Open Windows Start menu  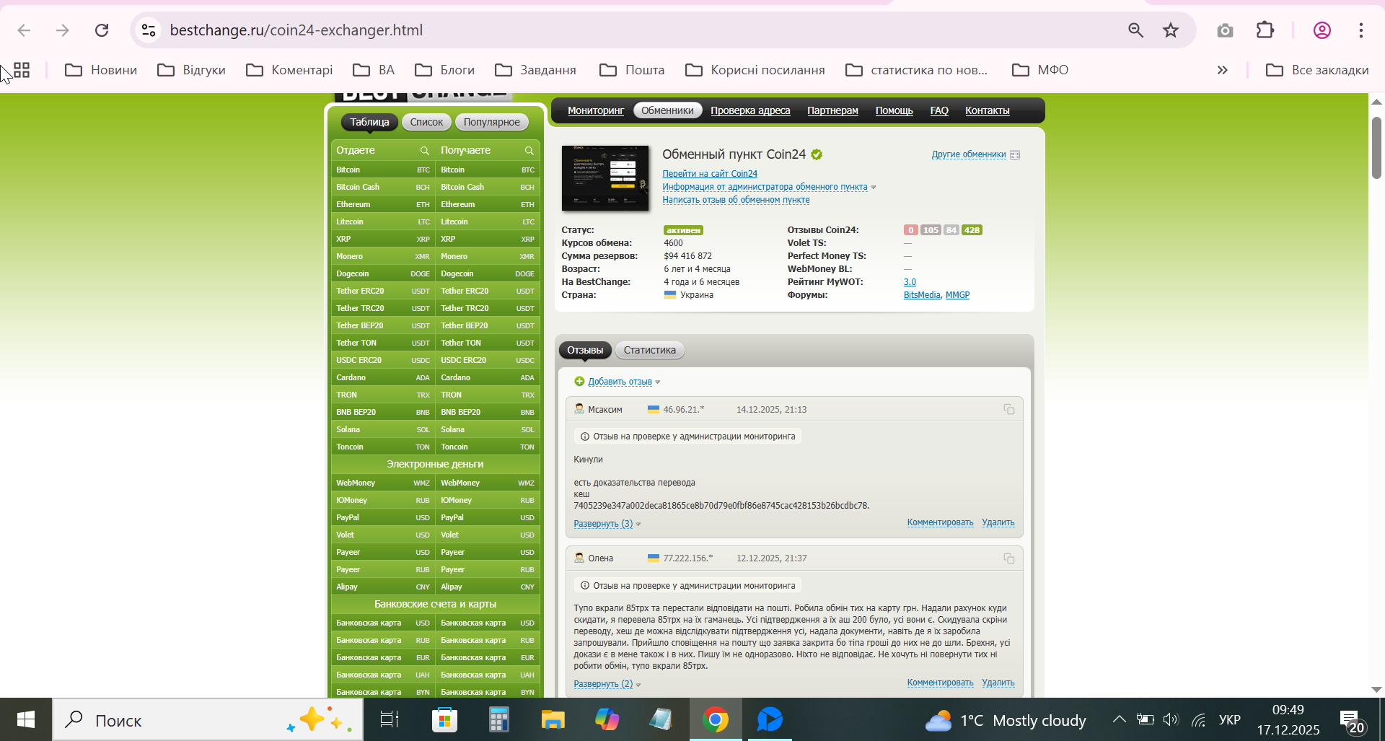[26, 719]
